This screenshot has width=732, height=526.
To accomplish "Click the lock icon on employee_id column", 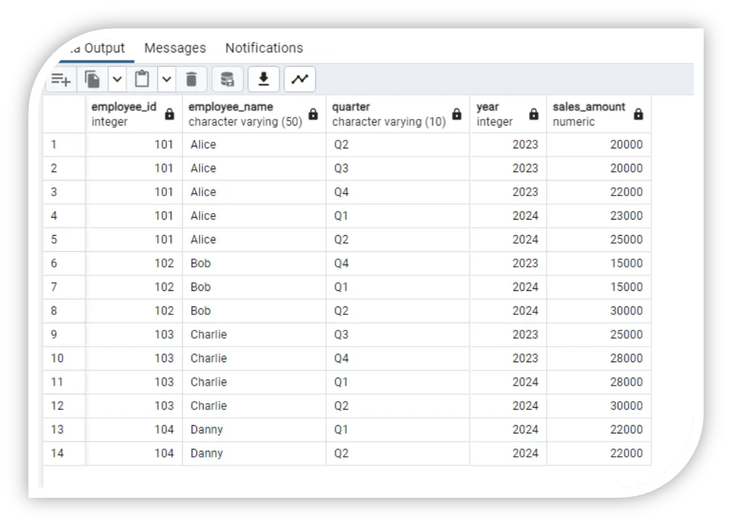I will pyautogui.click(x=169, y=114).
